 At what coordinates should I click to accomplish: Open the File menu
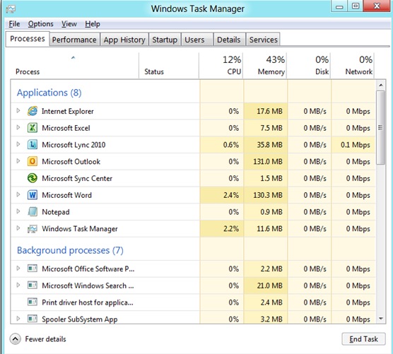[x=14, y=24]
